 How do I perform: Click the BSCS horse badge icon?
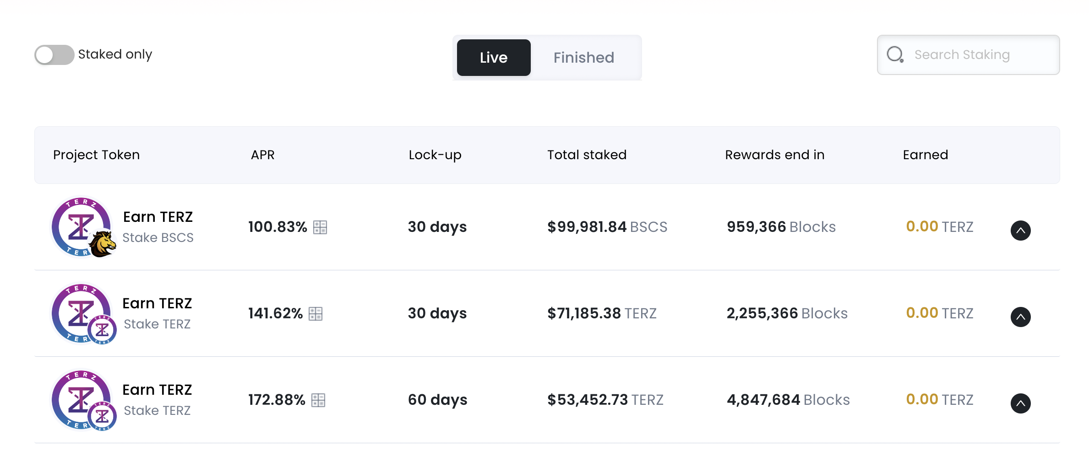click(103, 243)
